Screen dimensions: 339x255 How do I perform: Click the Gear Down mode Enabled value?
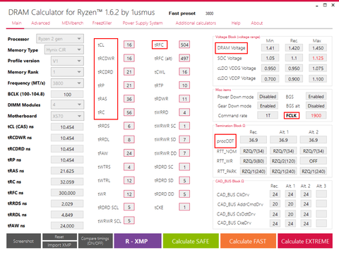coord(268,106)
